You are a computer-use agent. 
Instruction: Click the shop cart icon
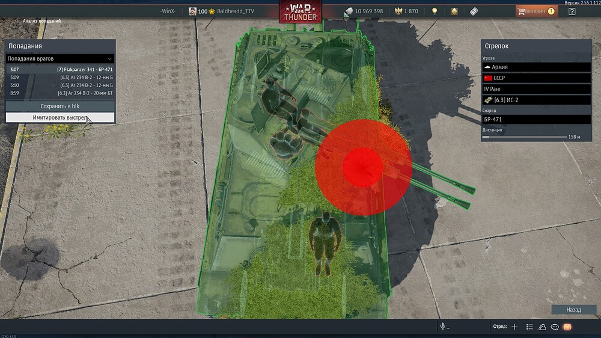[521, 11]
